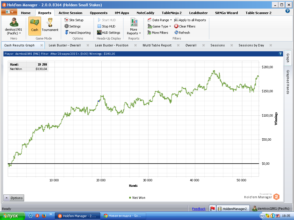
Task: Open the HM Apps tab
Action: [x=122, y=13]
